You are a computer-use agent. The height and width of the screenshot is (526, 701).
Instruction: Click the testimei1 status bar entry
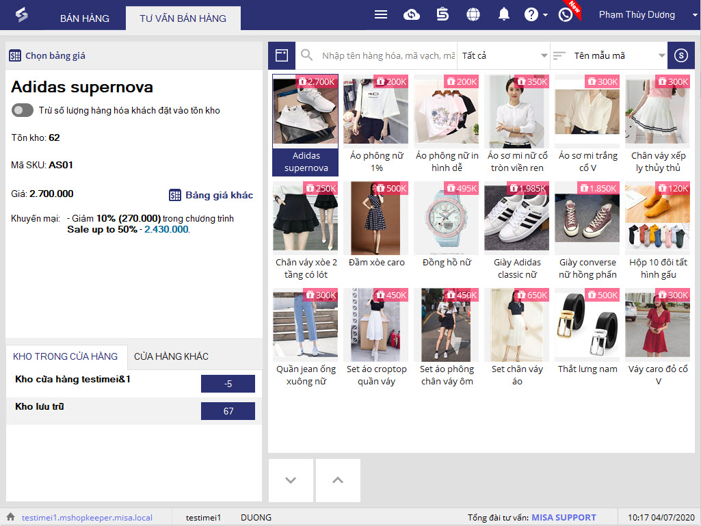point(203,518)
